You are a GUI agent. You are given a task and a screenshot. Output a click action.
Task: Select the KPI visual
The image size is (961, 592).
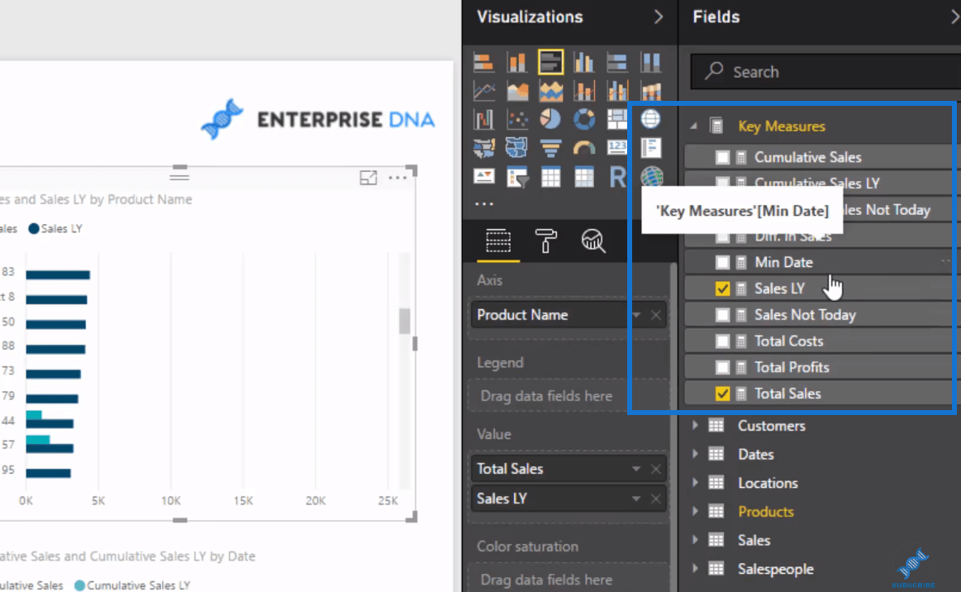point(483,177)
